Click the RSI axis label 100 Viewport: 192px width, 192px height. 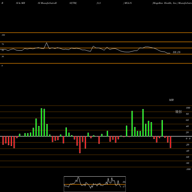pos(3,35)
